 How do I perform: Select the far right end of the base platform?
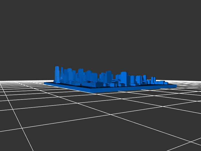(176, 86)
